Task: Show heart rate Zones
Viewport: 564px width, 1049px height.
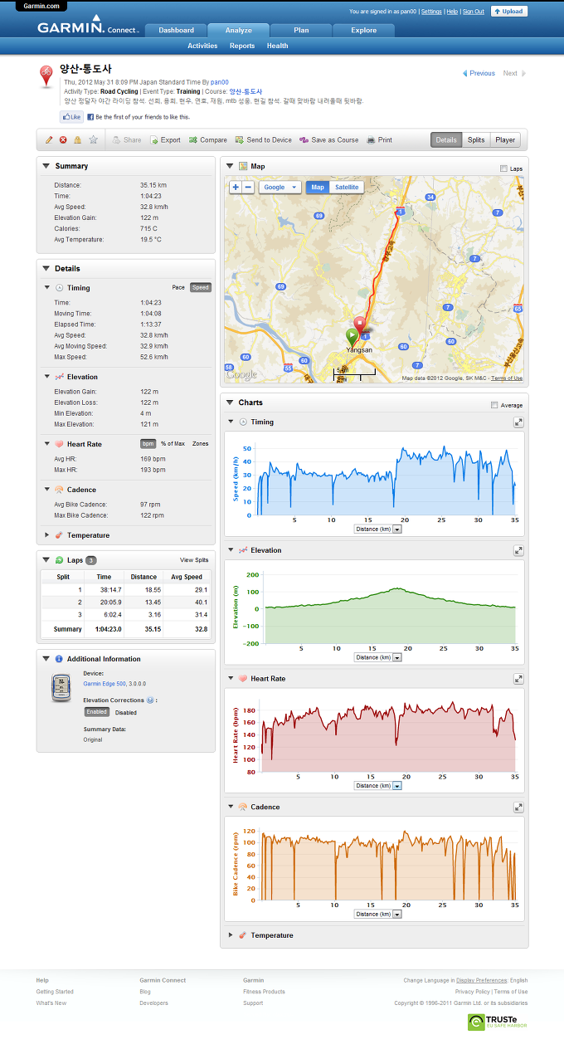Action: pos(201,444)
